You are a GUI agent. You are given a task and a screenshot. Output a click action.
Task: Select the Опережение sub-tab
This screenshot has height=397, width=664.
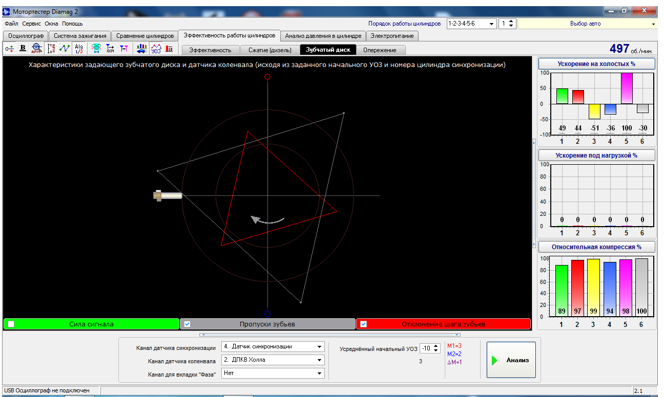(380, 50)
